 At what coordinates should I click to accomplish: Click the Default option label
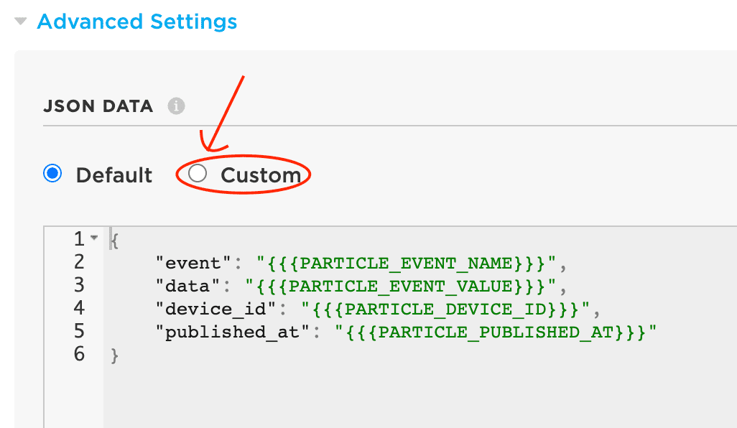[113, 175]
